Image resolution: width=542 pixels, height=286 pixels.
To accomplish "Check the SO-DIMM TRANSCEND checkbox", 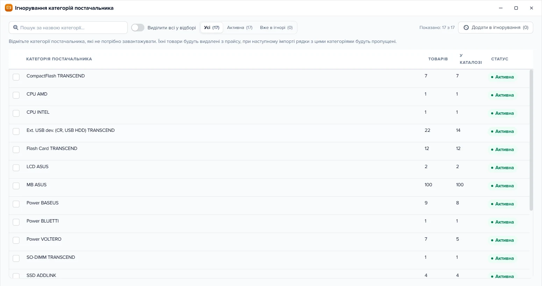I will (16, 258).
